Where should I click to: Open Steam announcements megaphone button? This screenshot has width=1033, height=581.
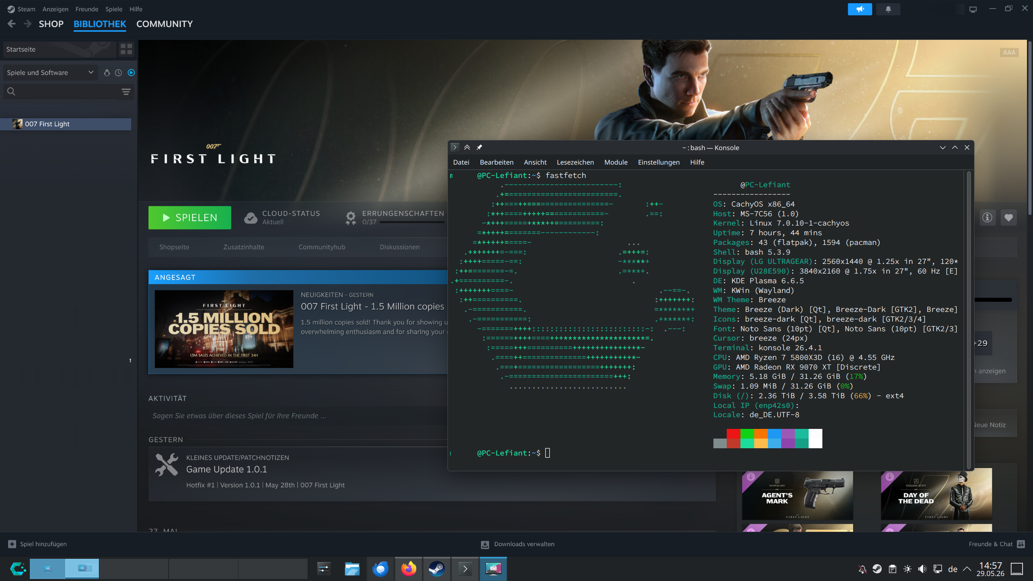859,9
